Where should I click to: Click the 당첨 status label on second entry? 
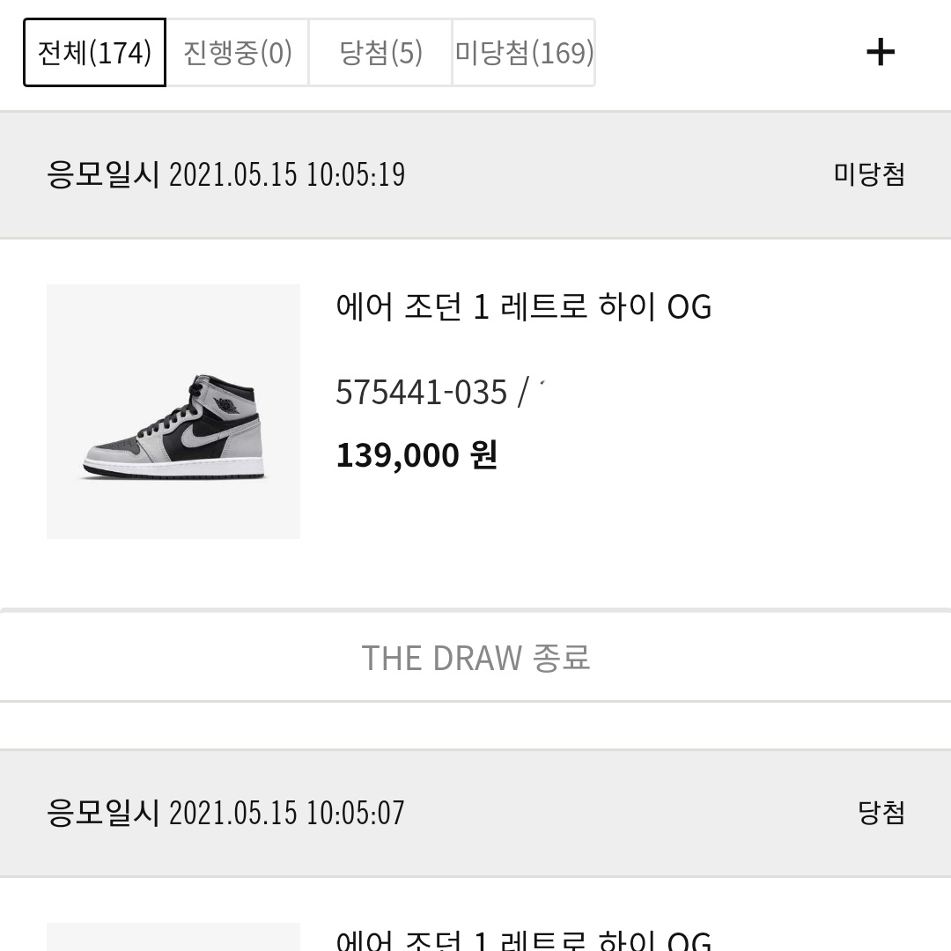pos(881,812)
